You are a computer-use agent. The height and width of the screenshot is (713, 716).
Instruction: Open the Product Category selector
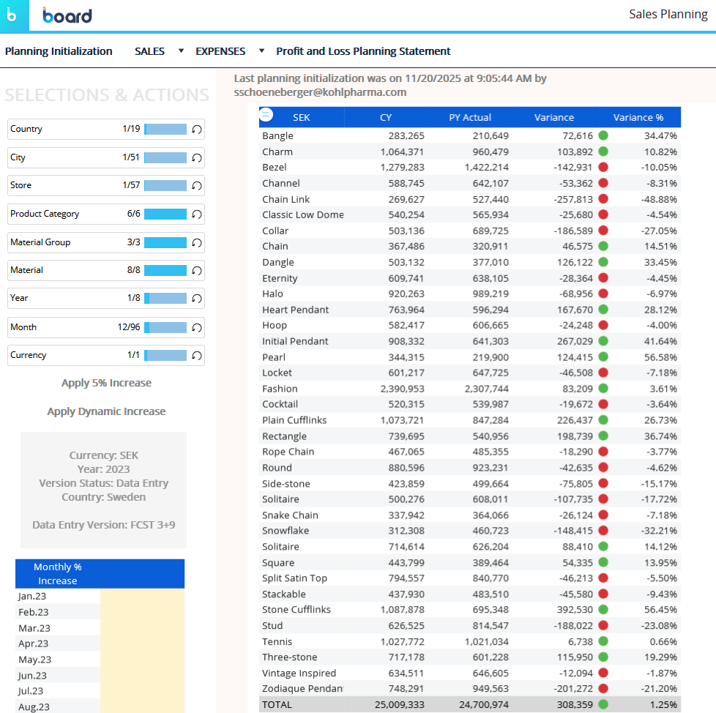106,214
